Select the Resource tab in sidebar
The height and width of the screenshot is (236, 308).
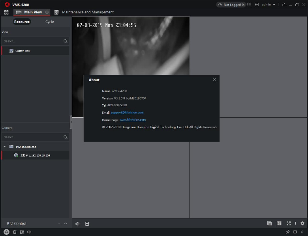(x=22, y=22)
